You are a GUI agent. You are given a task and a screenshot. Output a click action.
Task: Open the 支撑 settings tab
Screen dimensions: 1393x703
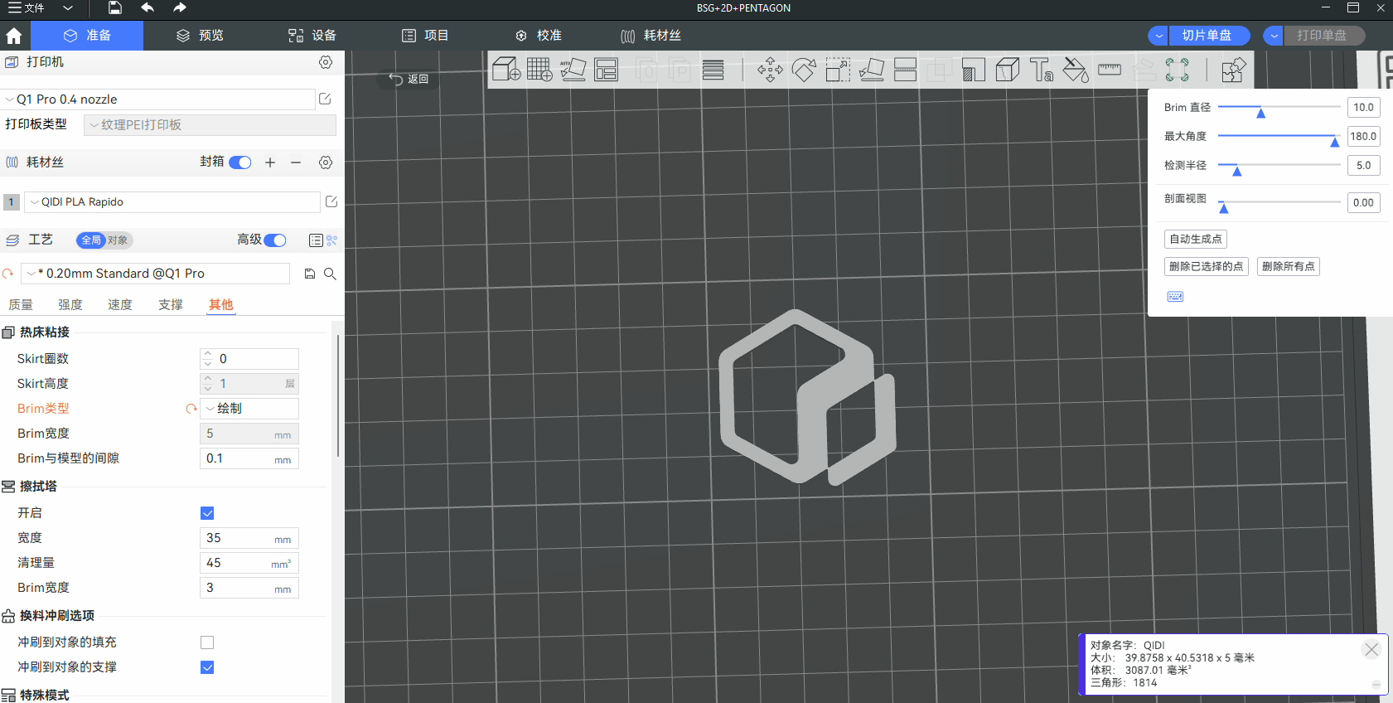(171, 305)
